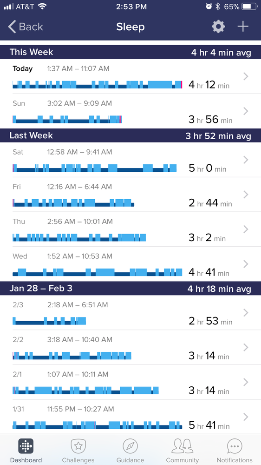Expand Today's sleep entry chevron
Viewport: 261px width, 465px height.
tap(246, 76)
